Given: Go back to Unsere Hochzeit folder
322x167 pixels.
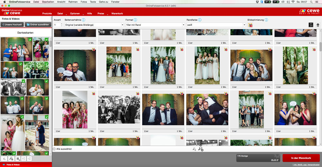Looking at the screenshot, I should point(12,25).
